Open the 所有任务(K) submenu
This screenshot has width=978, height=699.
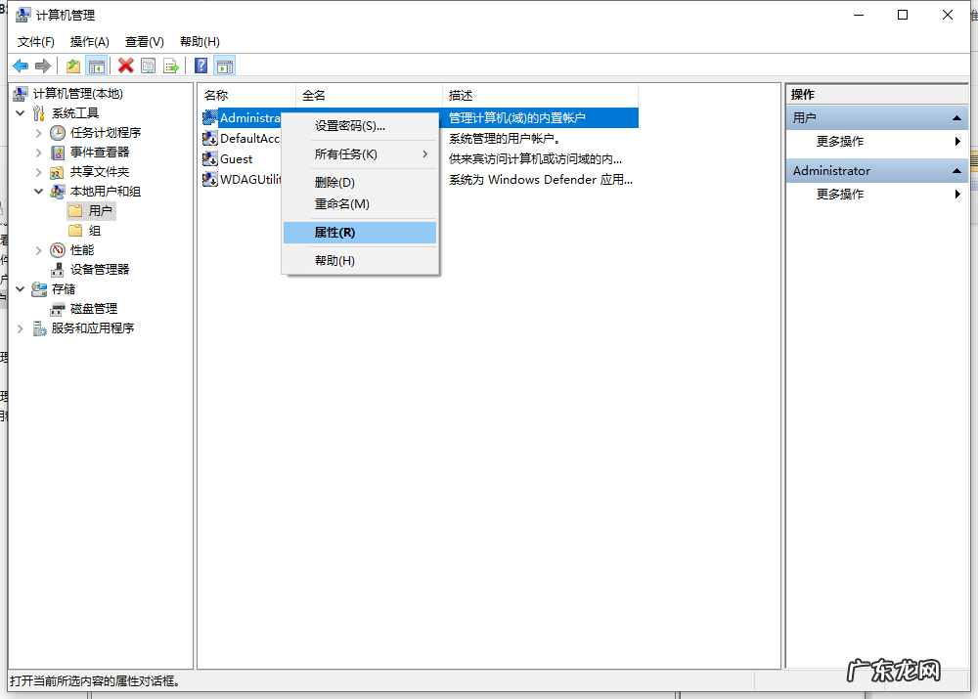(x=359, y=154)
